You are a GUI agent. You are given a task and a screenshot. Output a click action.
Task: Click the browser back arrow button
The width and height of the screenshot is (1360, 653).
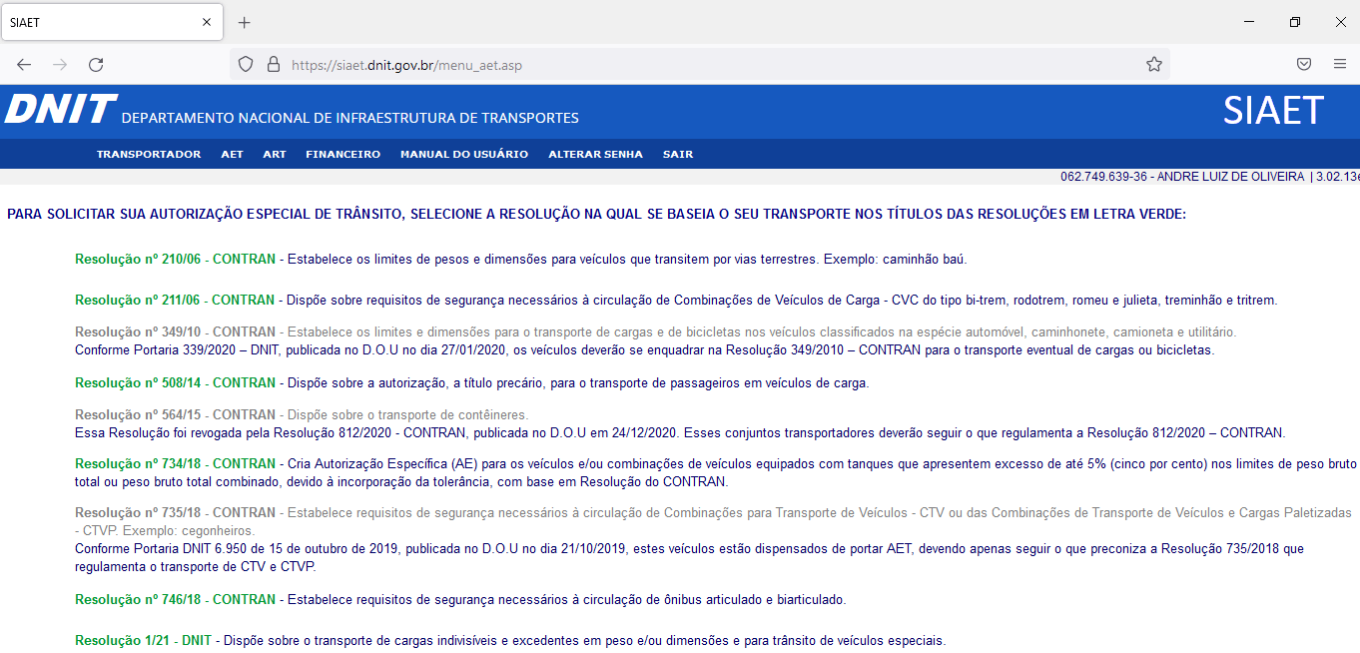click(x=24, y=65)
